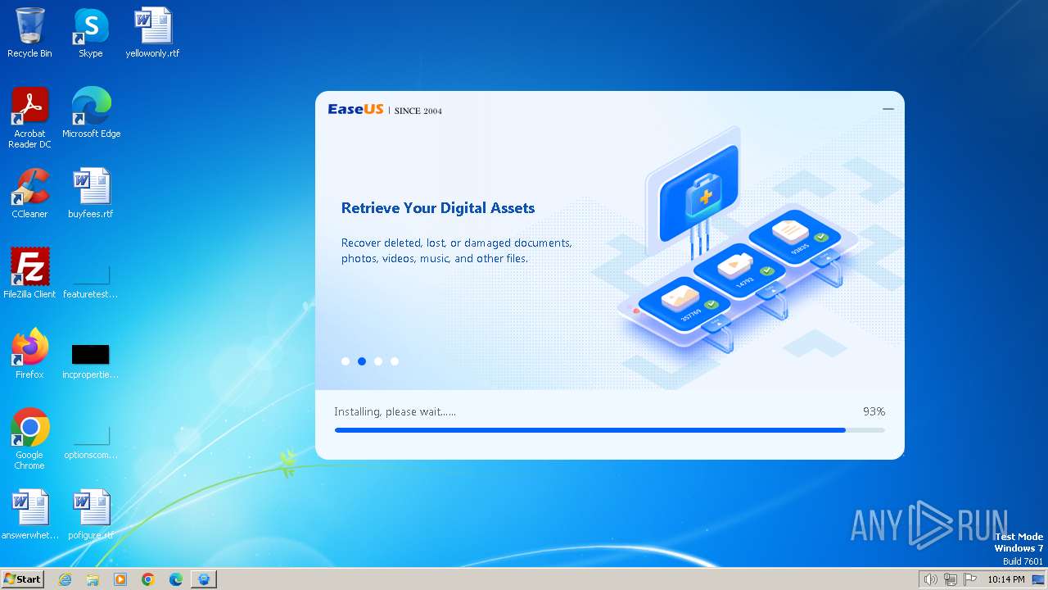Image resolution: width=1048 pixels, height=590 pixels.
Task: Open the Recycle Bin icon
Action: [x=29, y=33]
